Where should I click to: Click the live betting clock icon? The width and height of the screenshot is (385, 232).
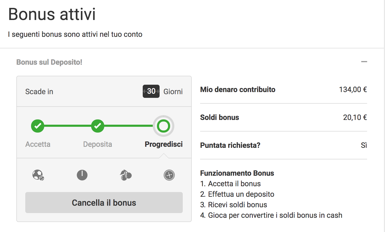pos(82,175)
